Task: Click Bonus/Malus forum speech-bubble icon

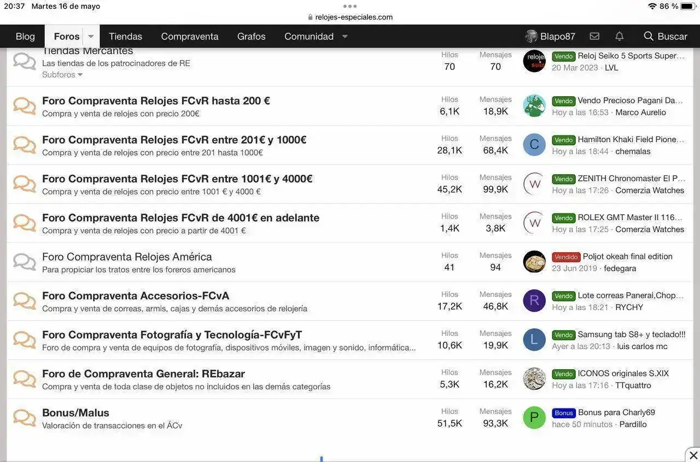Action: [25, 418]
